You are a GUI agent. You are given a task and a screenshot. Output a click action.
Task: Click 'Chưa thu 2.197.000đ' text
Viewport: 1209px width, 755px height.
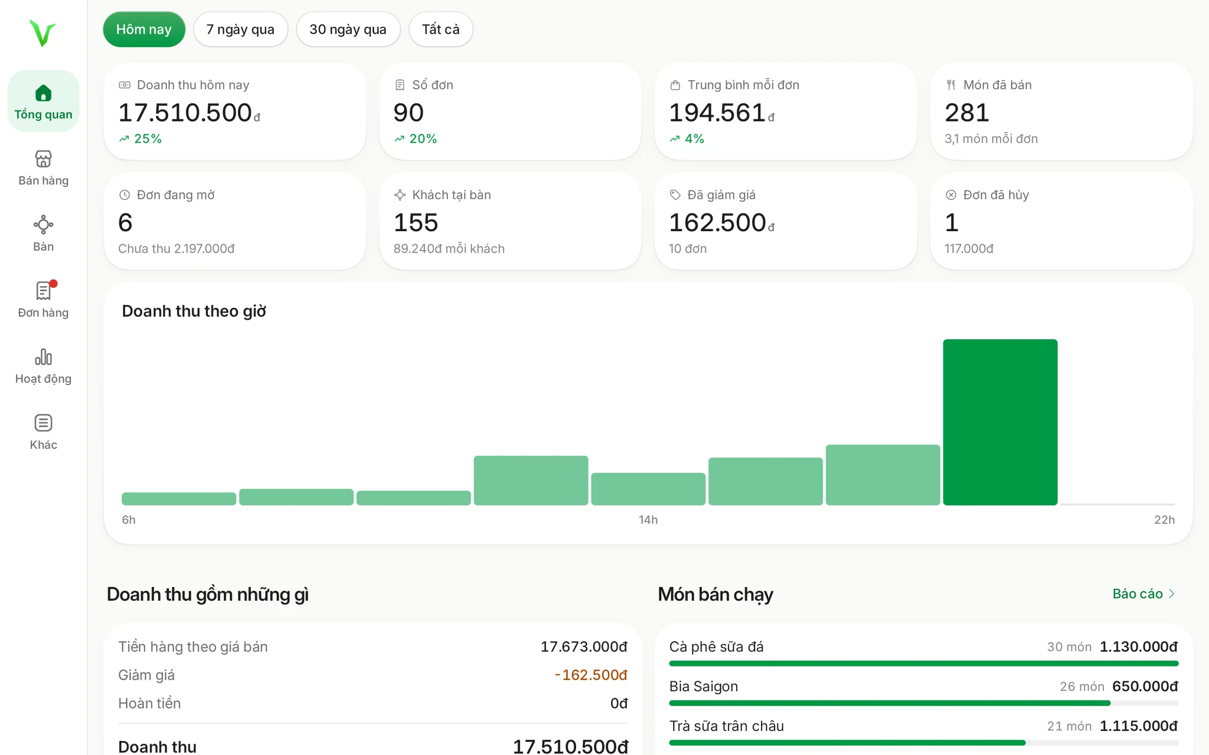tap(177, 249)
